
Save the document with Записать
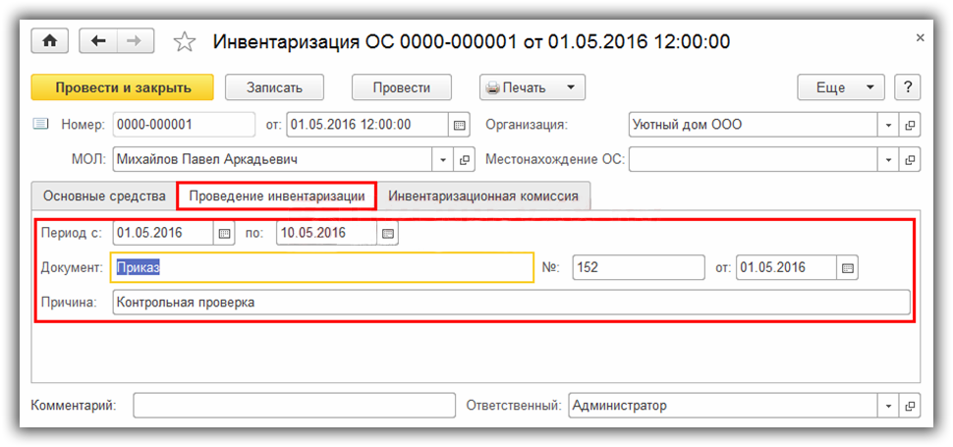pos(274,87)
